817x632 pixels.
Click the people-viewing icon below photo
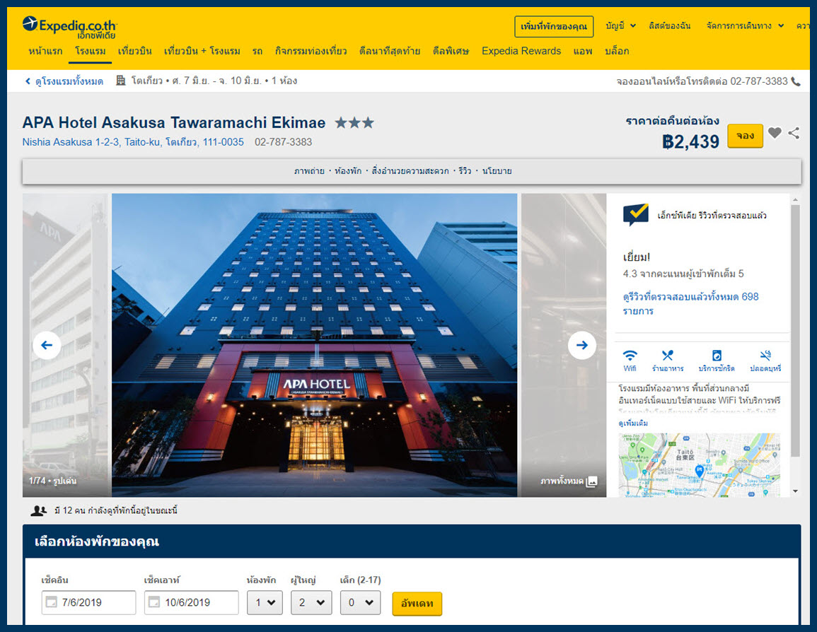point(39,510)
